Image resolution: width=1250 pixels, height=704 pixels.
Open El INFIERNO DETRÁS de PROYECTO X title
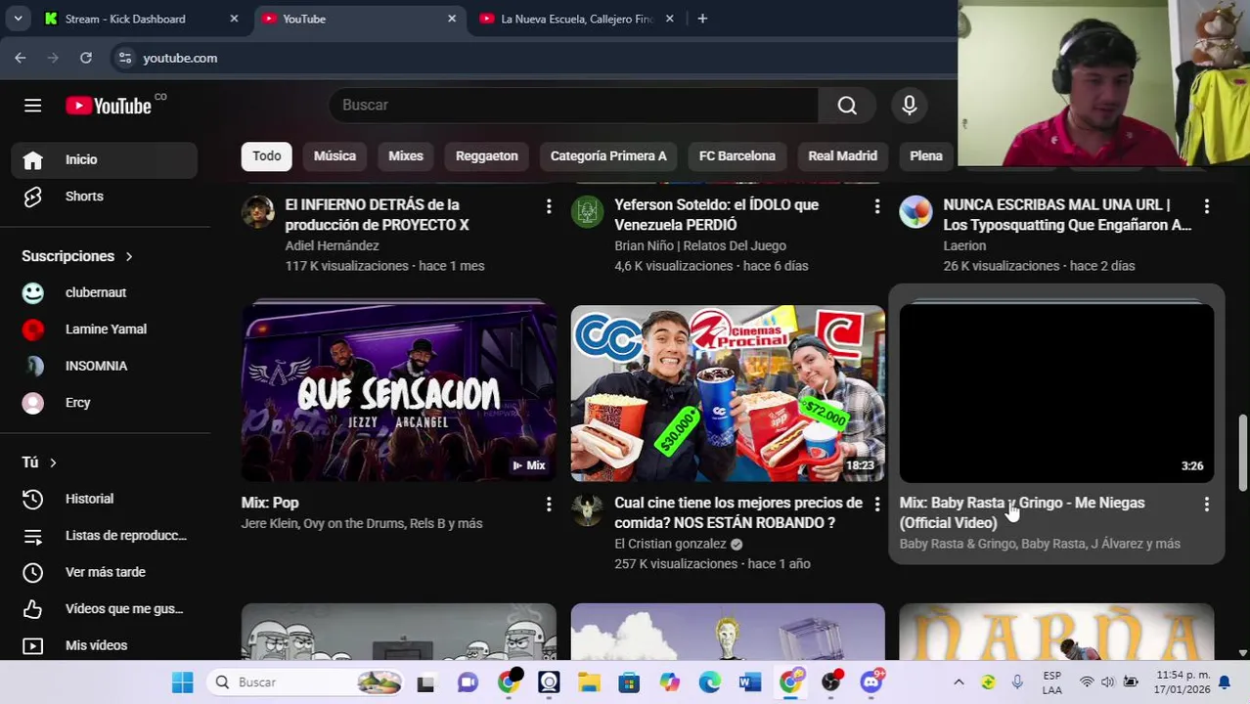pyautogui.click(x=377, y=215)
